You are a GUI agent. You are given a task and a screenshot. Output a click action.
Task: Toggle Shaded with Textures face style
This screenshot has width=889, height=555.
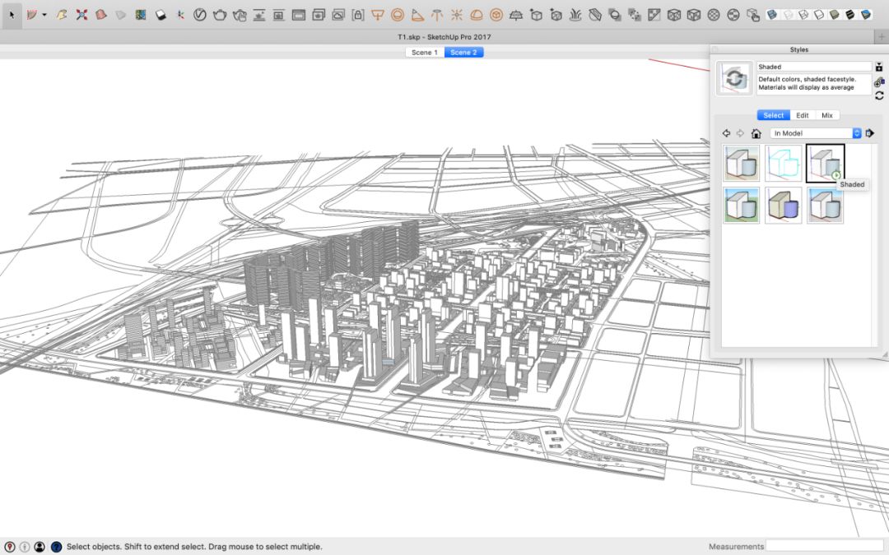click(849, 16)
